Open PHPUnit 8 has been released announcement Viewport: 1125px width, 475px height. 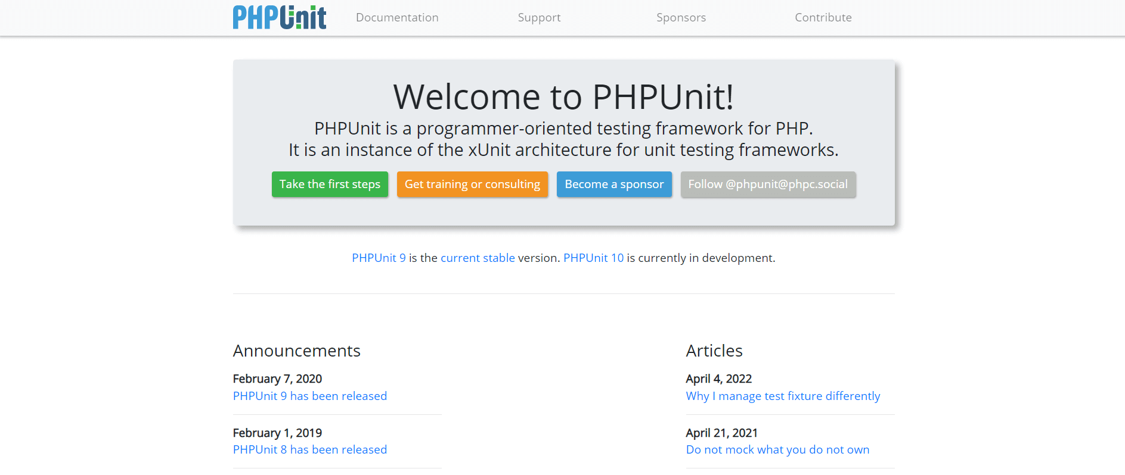310,449
